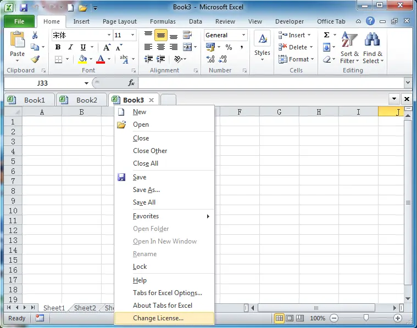Open the File tab
The image size is (417, 328).
19,21
